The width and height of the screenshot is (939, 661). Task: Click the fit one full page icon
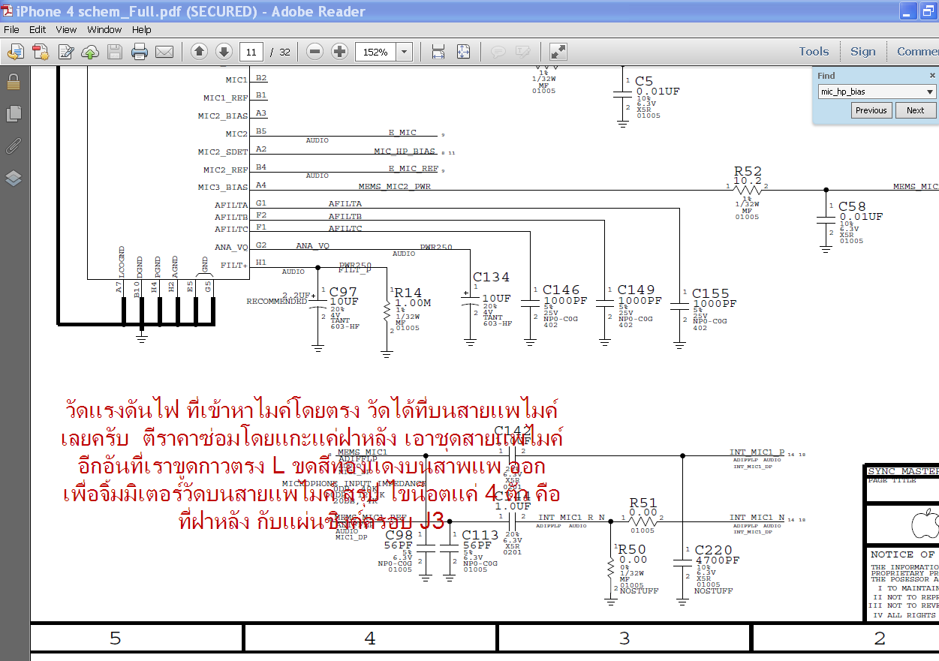point(463,52)
